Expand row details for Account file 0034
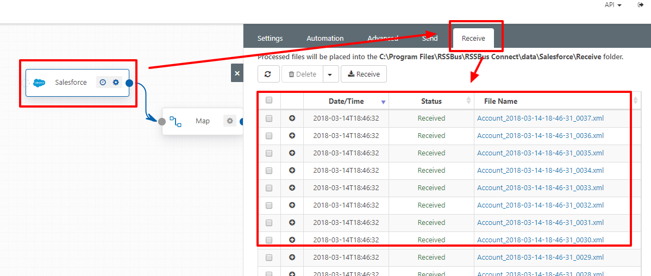This screenshot has height=276, width=651. click(292, 170)
